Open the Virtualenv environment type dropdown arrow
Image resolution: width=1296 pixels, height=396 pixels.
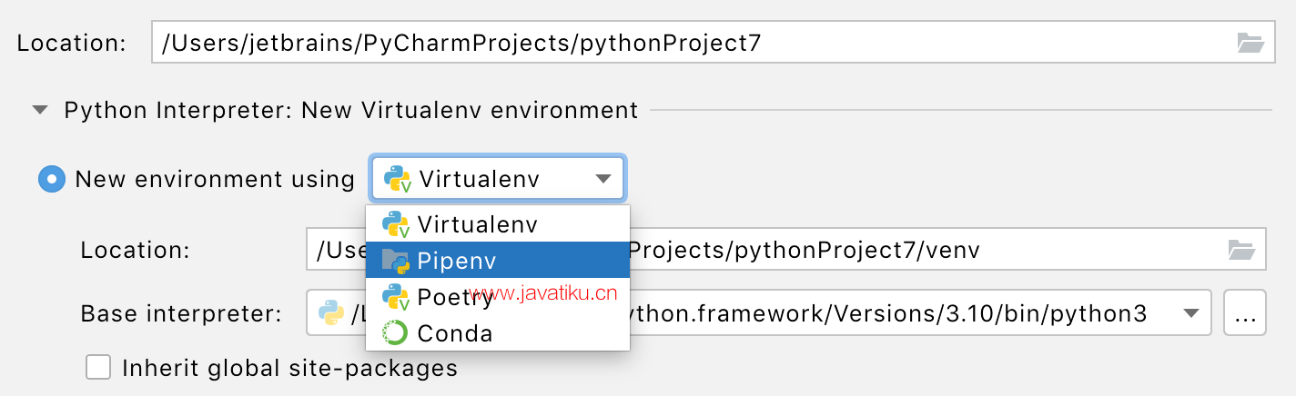[602, 179]
